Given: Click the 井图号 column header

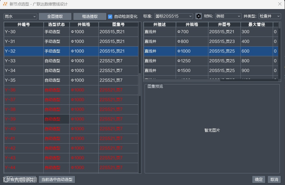Looking at the screenshot, I should pos(224,25).
